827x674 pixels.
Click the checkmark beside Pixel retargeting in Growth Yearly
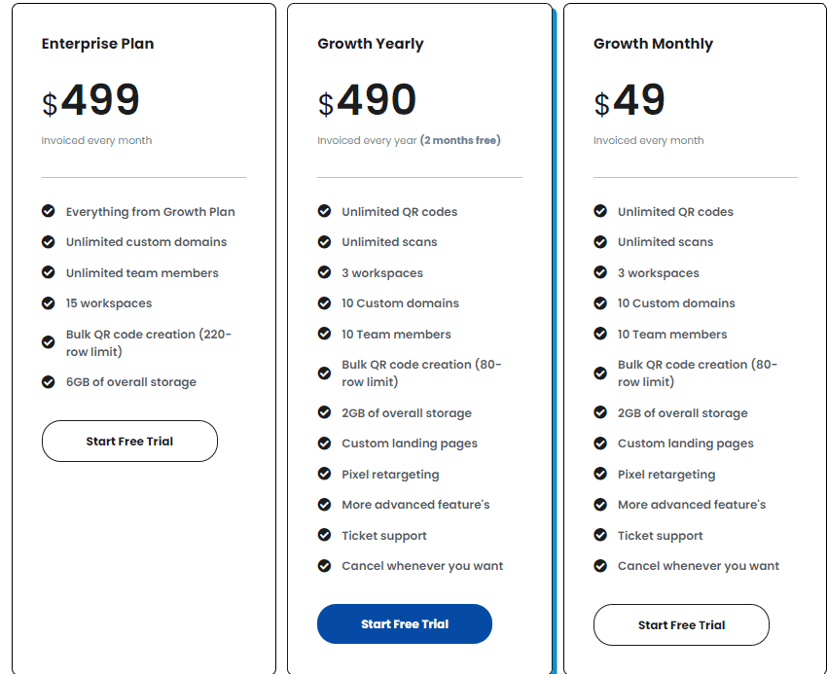click(x=324, y=474)
